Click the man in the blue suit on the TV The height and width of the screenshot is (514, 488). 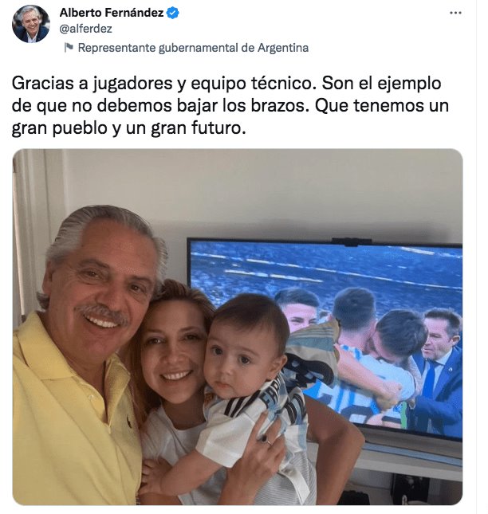[x=439, y=371]
